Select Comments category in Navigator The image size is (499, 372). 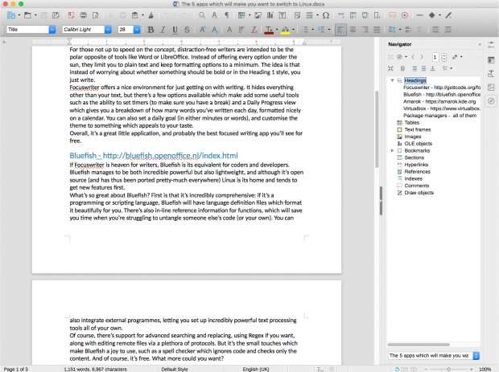[417, 186]
